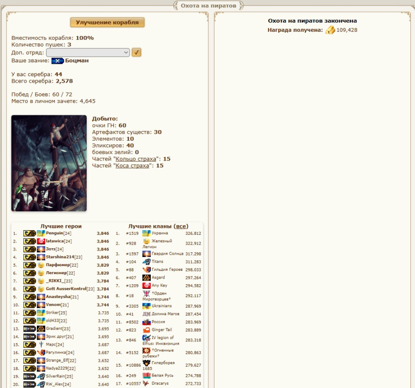415x388 pixels.
Task: Open the Кольцо страха link
Action: 136,159
